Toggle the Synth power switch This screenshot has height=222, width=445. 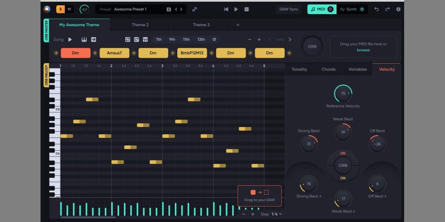pyautogui.click(x=362, y=9)
